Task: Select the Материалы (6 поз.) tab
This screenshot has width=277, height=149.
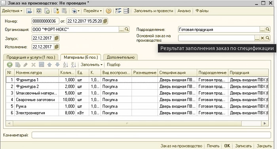Action: (81, 57)
